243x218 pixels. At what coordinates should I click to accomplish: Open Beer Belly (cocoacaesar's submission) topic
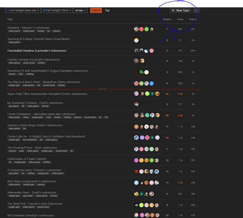click(x=31, y=181)
